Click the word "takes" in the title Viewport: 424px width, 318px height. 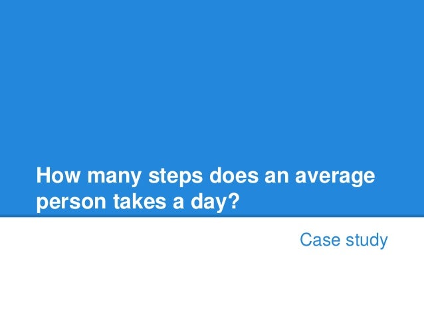[x=140, y=201]
